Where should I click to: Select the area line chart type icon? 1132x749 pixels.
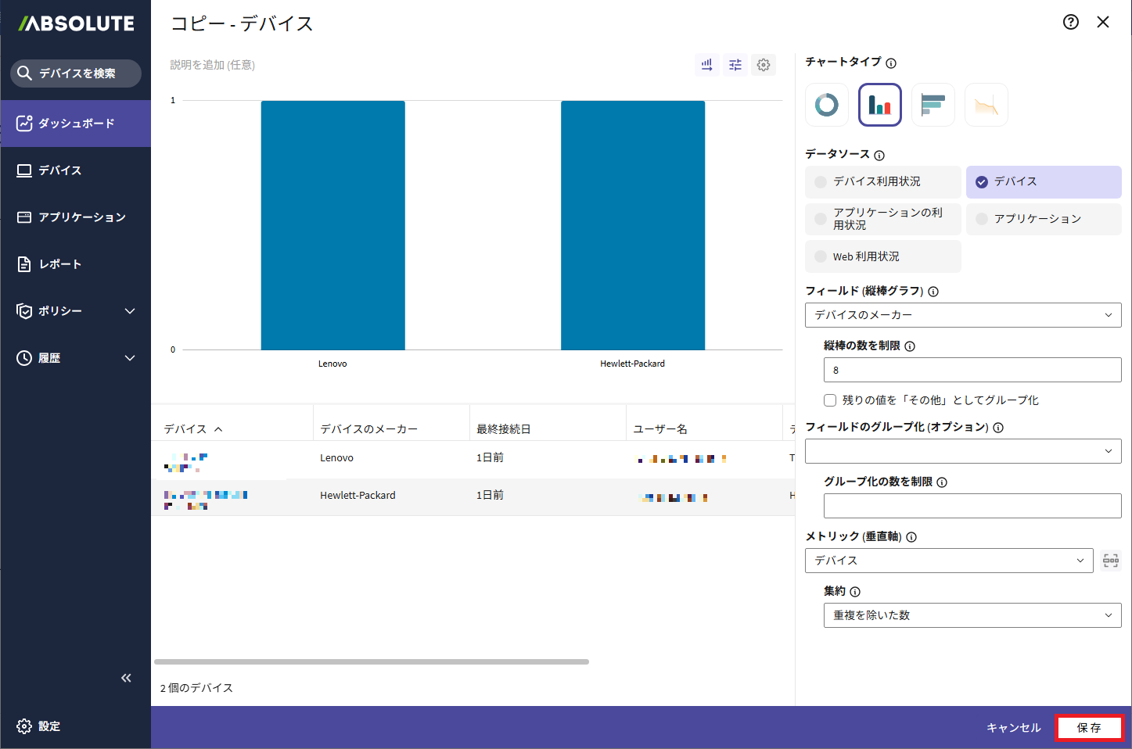point(986,105)
